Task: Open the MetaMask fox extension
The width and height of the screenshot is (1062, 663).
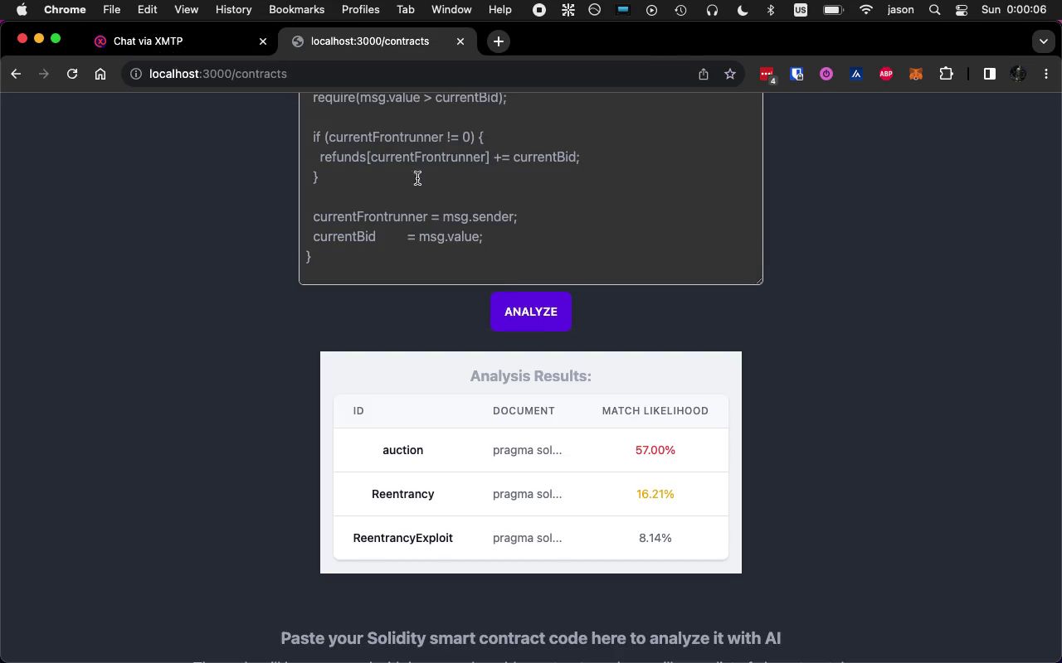Action: (x=916, y=74)
